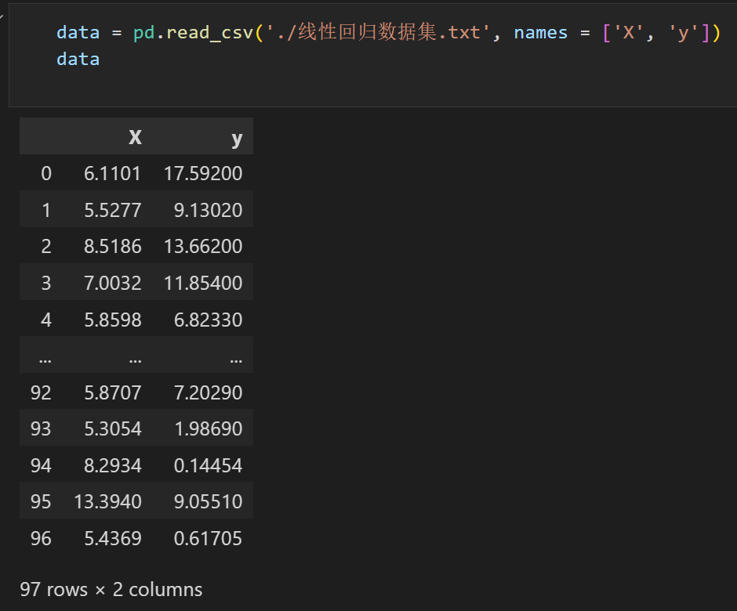The height and width of the screenshot is (611, 737).
Task: Select cell value 5.8598
Action: coord(113,320)
